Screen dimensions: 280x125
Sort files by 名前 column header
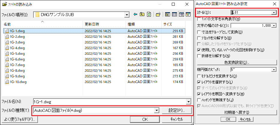pyautogui.click(x=42, y=24)
